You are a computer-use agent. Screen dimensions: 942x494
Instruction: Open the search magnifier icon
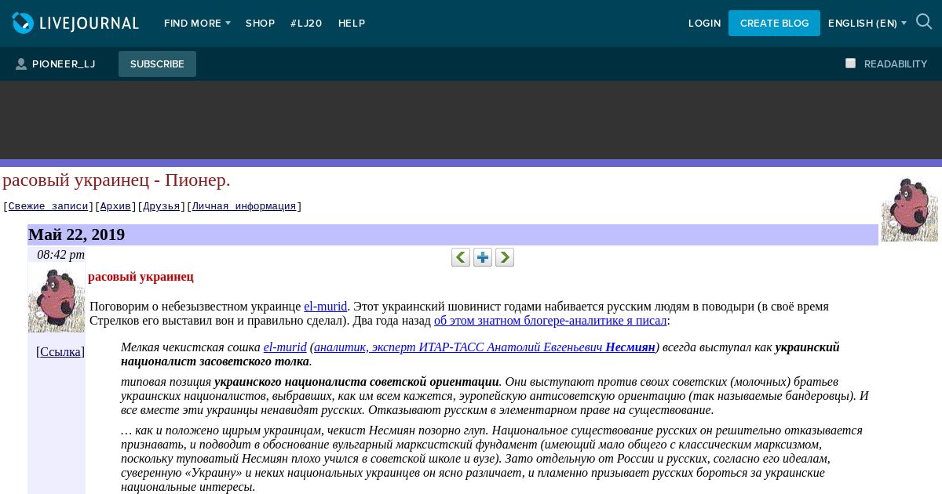924,23
